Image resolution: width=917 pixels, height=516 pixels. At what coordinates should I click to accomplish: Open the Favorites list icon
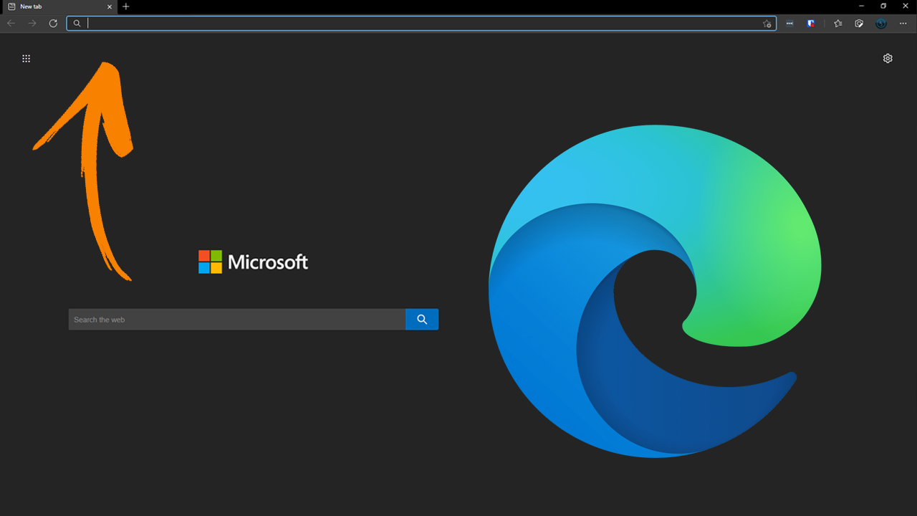[x=837, y=24]
